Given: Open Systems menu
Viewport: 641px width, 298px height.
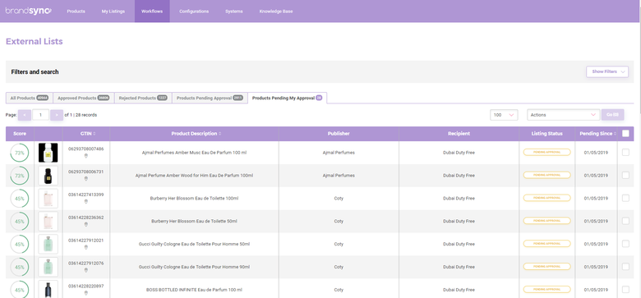Looking at the screenshot, I should pyautogui.click(x=234, y=11).
